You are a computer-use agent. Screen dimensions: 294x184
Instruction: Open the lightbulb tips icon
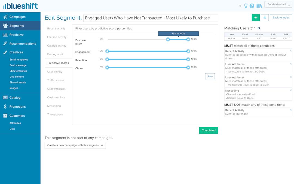click(246, 6)
